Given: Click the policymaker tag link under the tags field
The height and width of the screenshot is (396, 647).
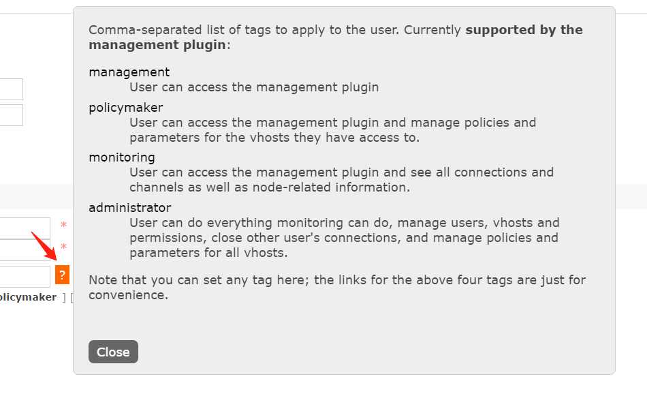Looking at the screenshot, I should pos(29,297).
